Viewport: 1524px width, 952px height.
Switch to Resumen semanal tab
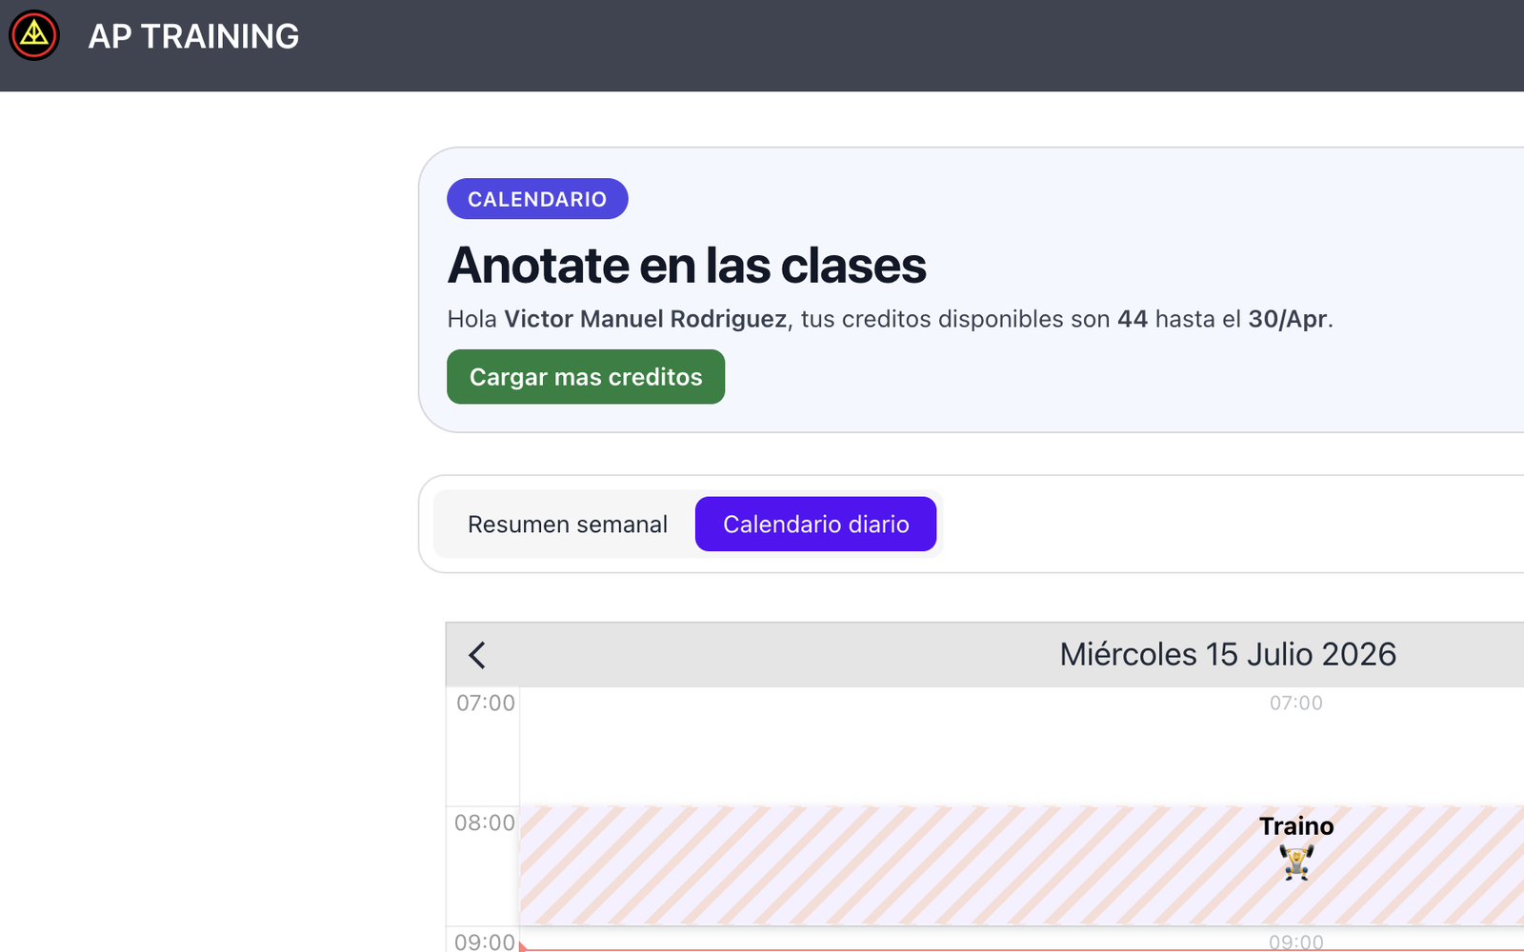(x=568, y=524)
